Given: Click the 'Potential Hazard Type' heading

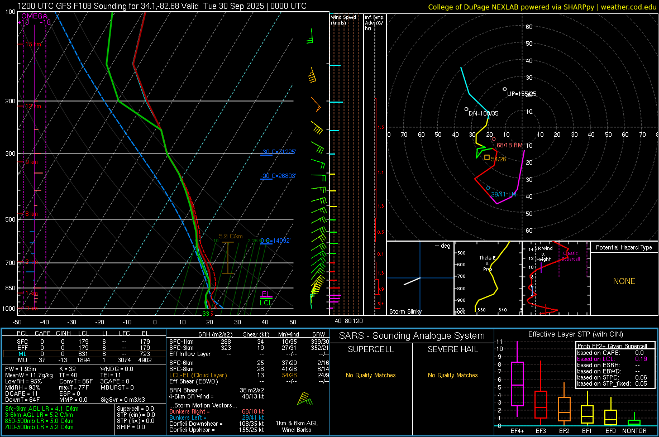Looking at the screenshot, I should coord(624,247).
